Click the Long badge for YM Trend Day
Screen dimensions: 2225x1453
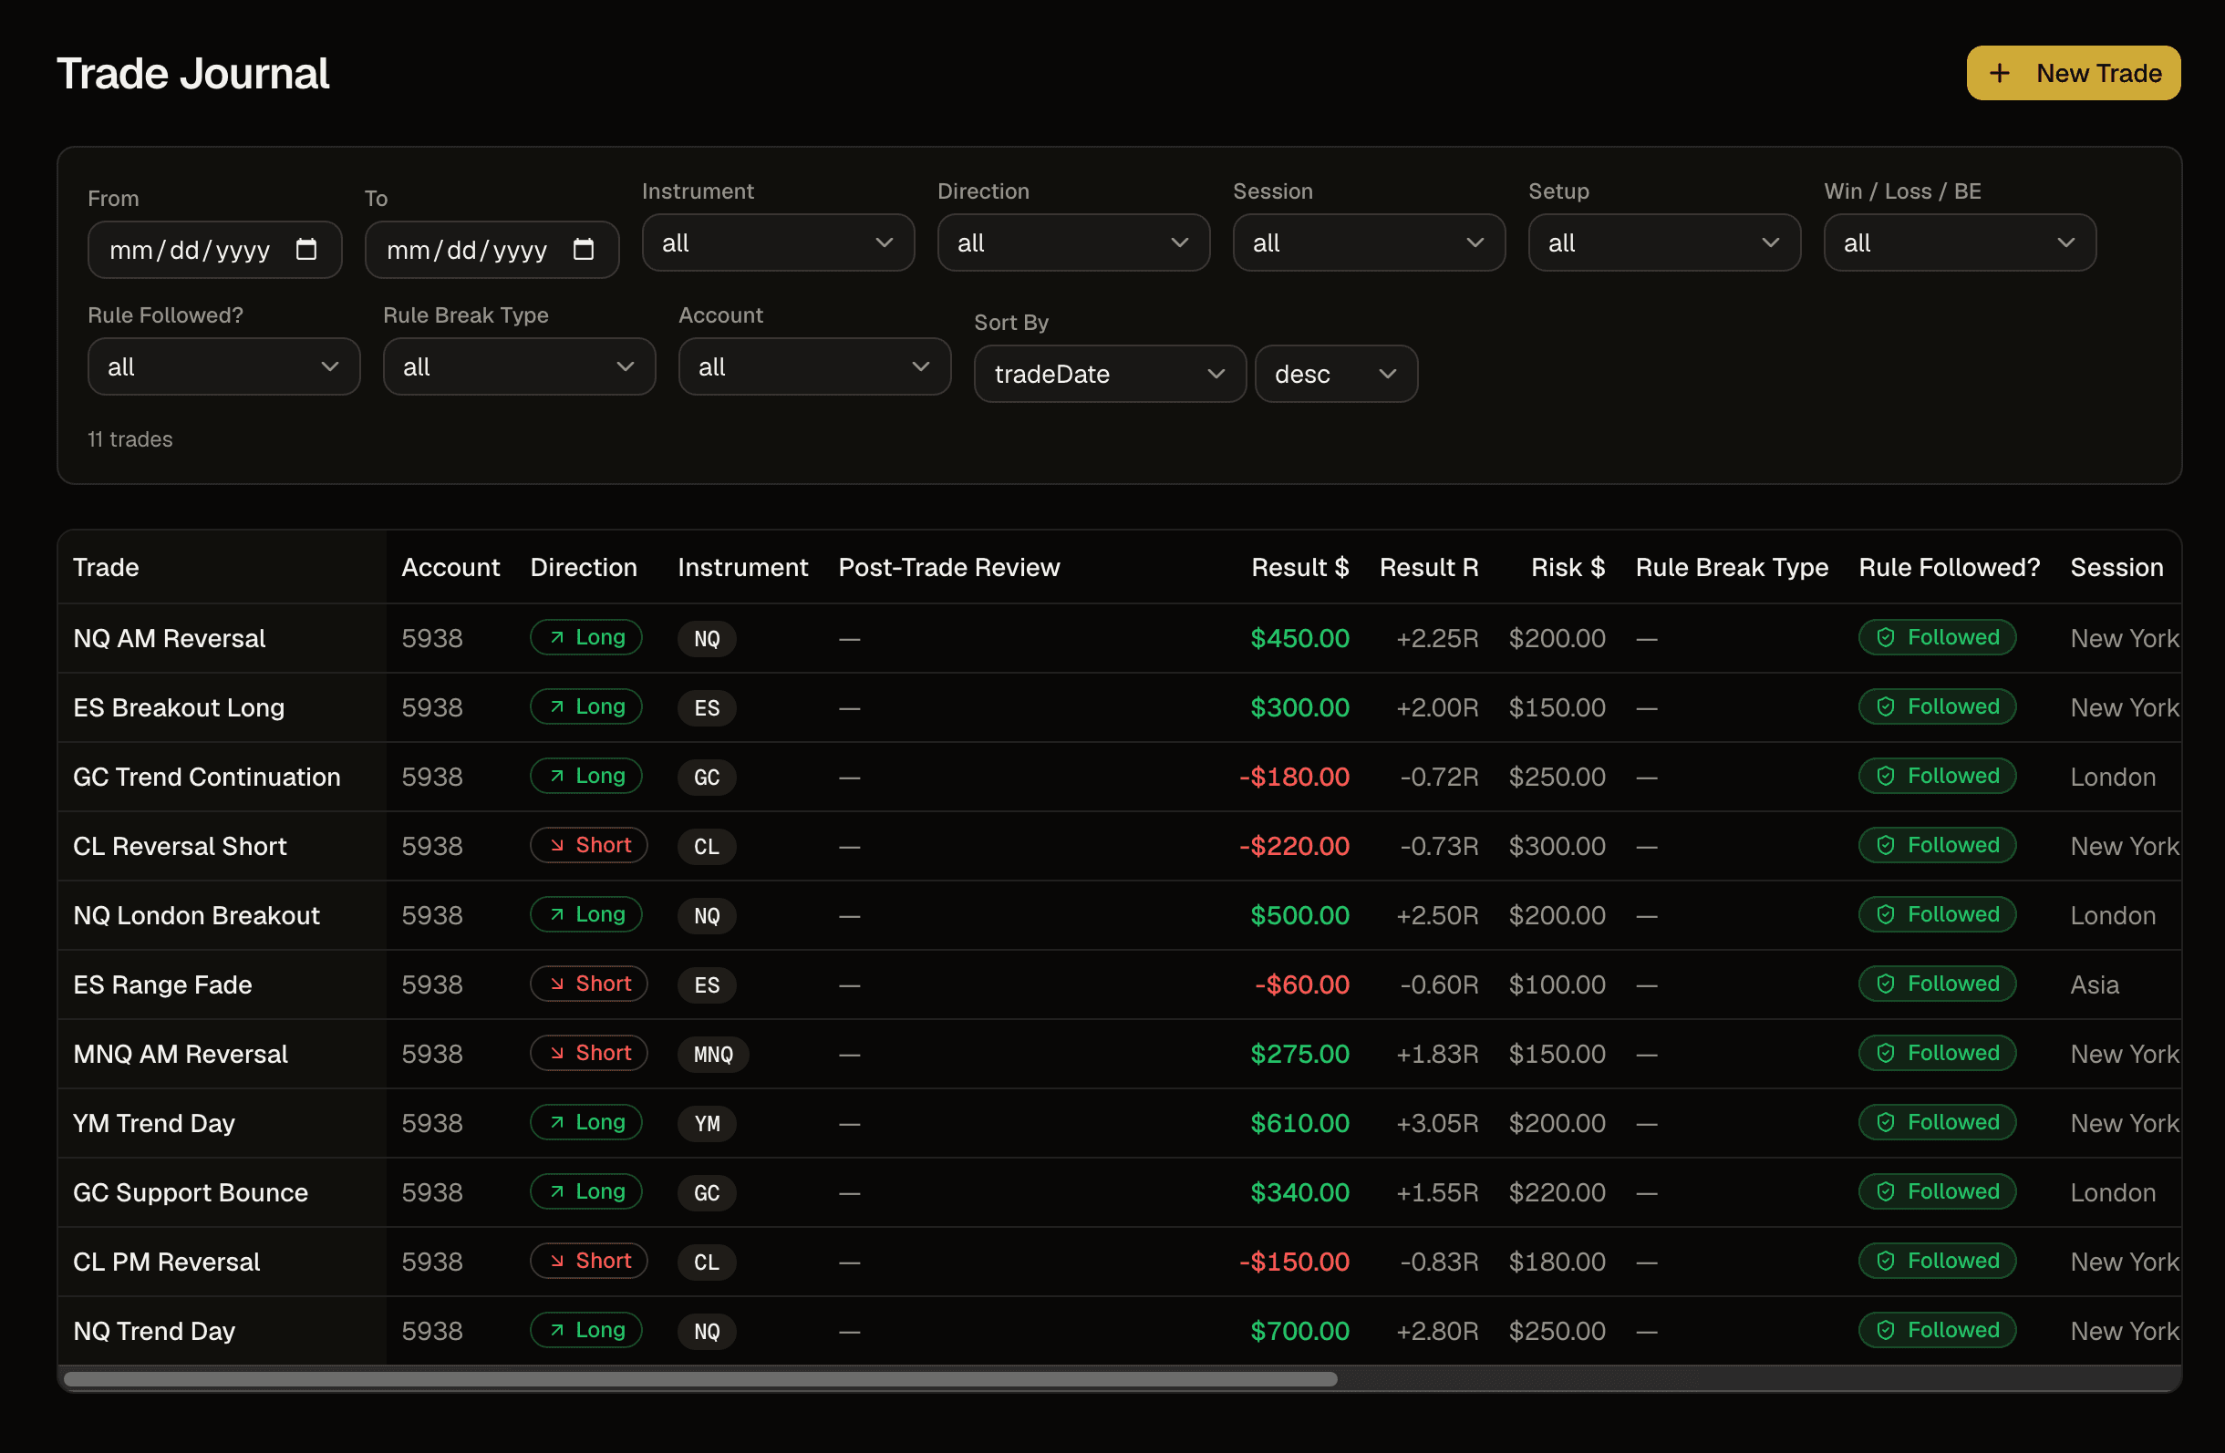(x=586, y=1122)
